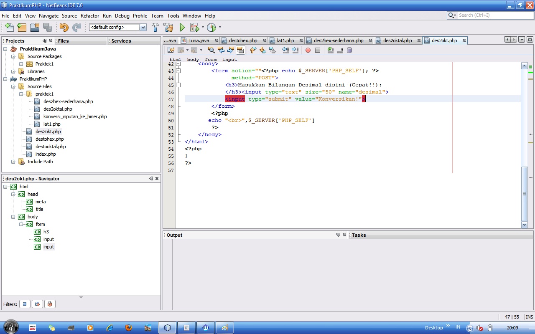Open the Tools menu
Viewport: 535px width, 334px height.
point(173,16)
